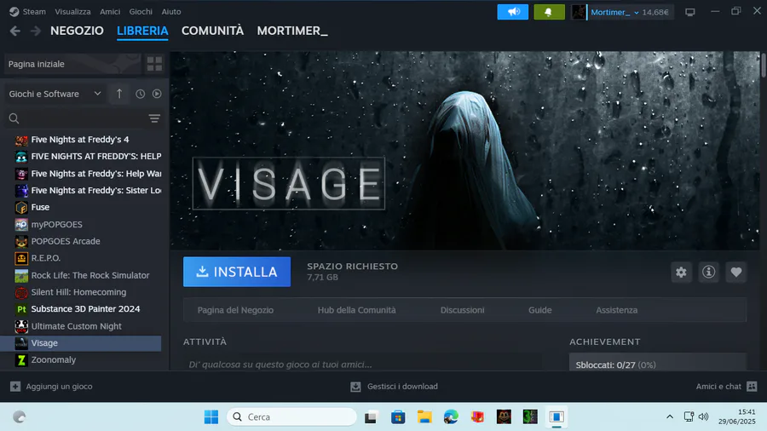Click the activity post text field

pos(362,364)
